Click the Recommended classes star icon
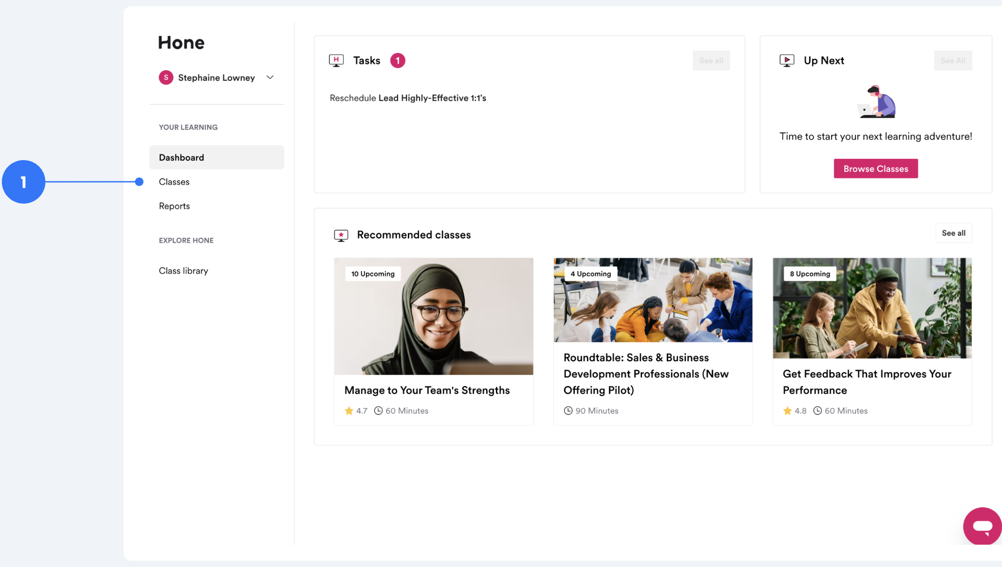1002x567 pixels. tap(341, 235)
